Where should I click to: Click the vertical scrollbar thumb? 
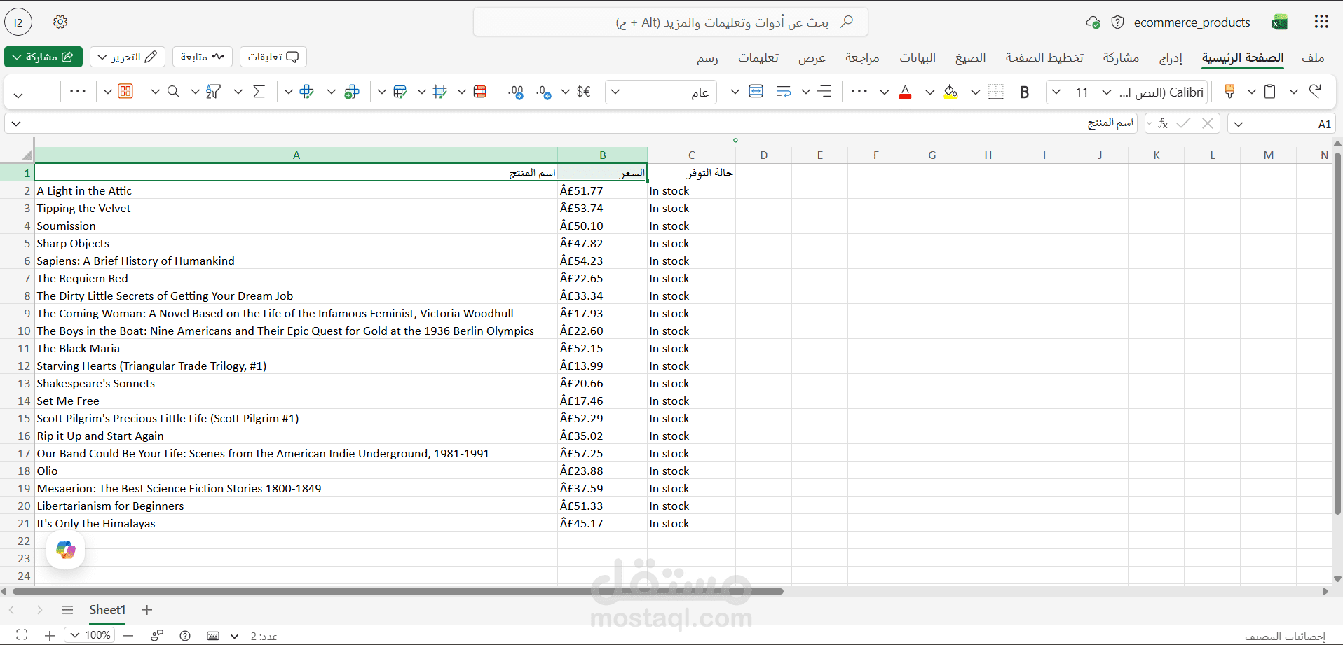click(1337, 333)
